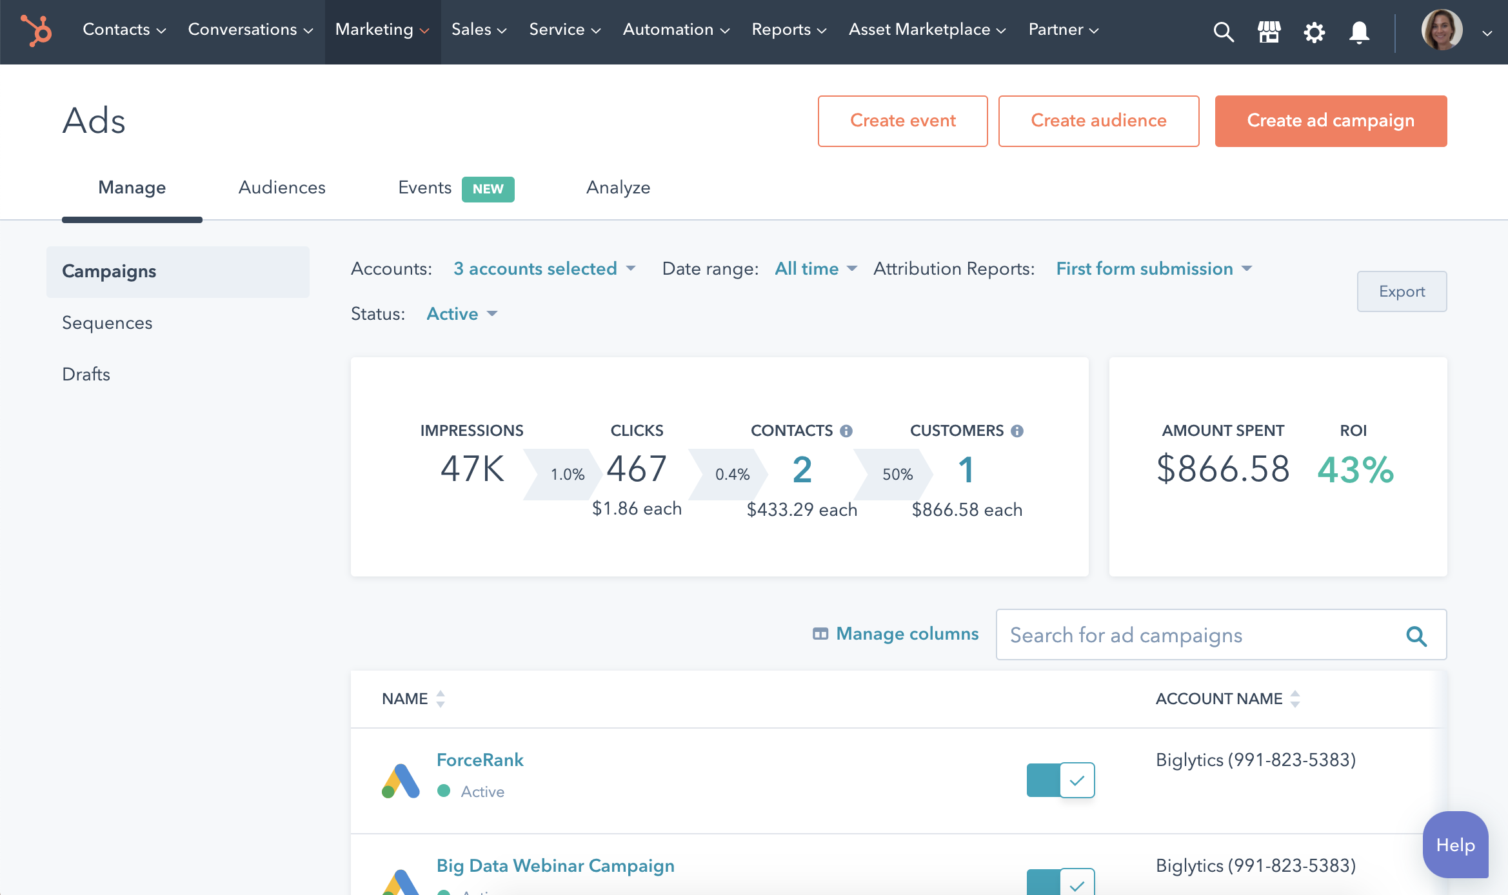Image resolution: width=1508 pixels, height=895 pixels.
Task: Toggle the Status Active filter dropdown
Action: pyautogui.click(x=461, y=313)
